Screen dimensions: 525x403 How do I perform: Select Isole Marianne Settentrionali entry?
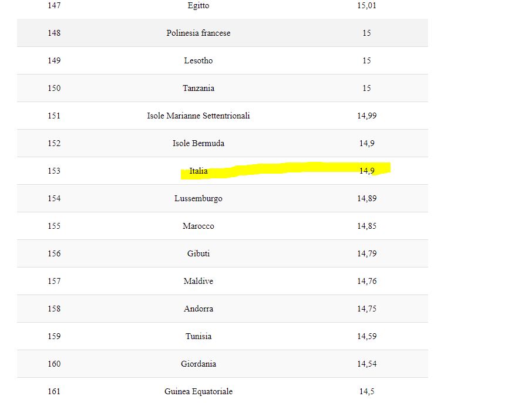198,116
